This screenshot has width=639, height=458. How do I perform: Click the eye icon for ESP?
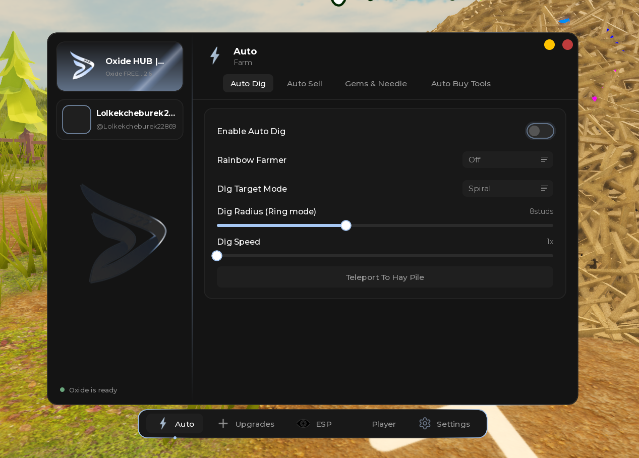point(303,424)
